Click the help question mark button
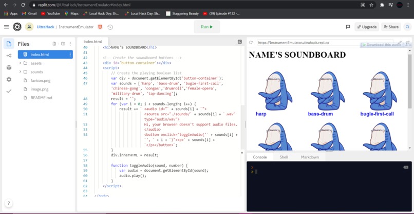 click(x=8, y=203)
